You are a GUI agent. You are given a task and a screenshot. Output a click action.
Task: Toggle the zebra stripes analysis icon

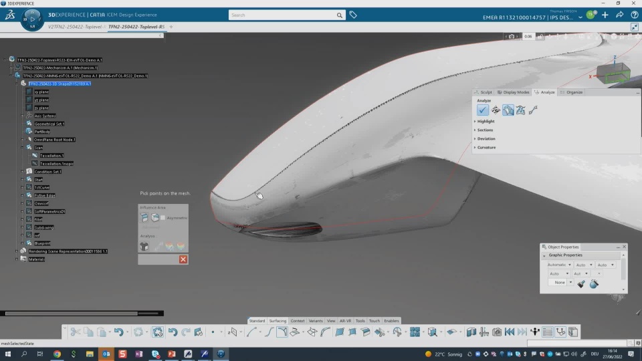click(496, 110)
